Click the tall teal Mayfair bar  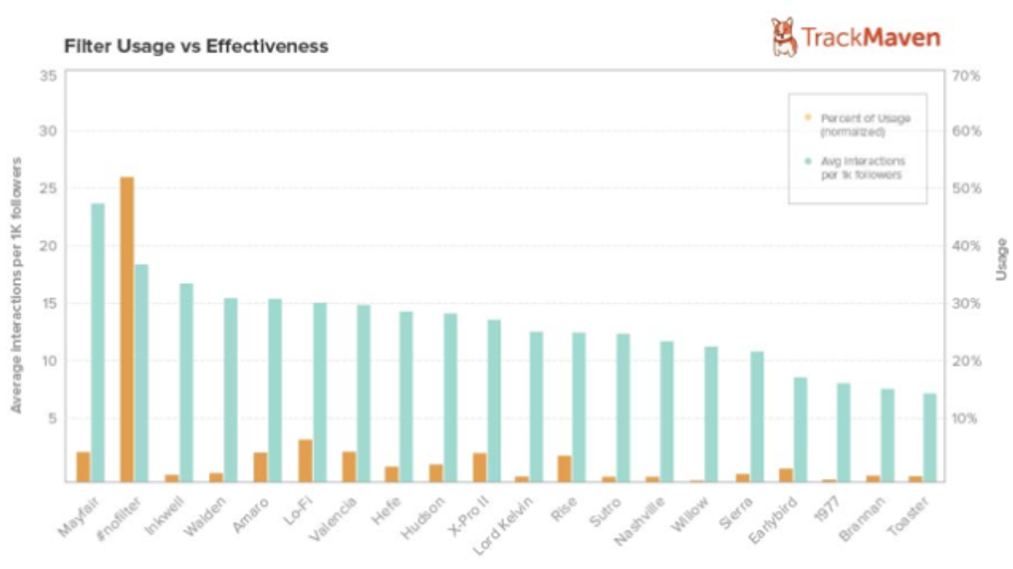click(x=98, y=341)
